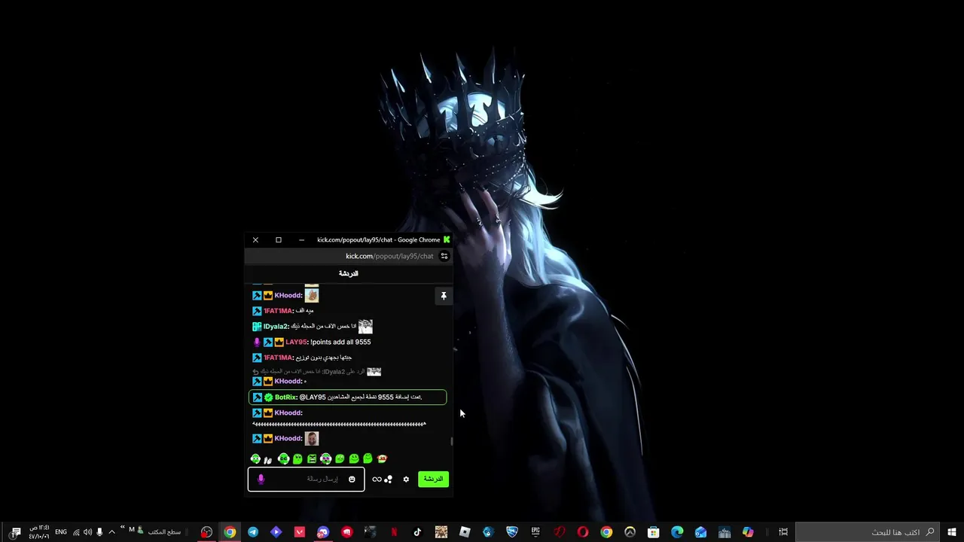The image size is (964, 542).
Task: Launch Rocket League from the taskbar
Action: (x=512, y=532)
